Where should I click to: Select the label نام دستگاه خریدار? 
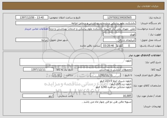151,23
